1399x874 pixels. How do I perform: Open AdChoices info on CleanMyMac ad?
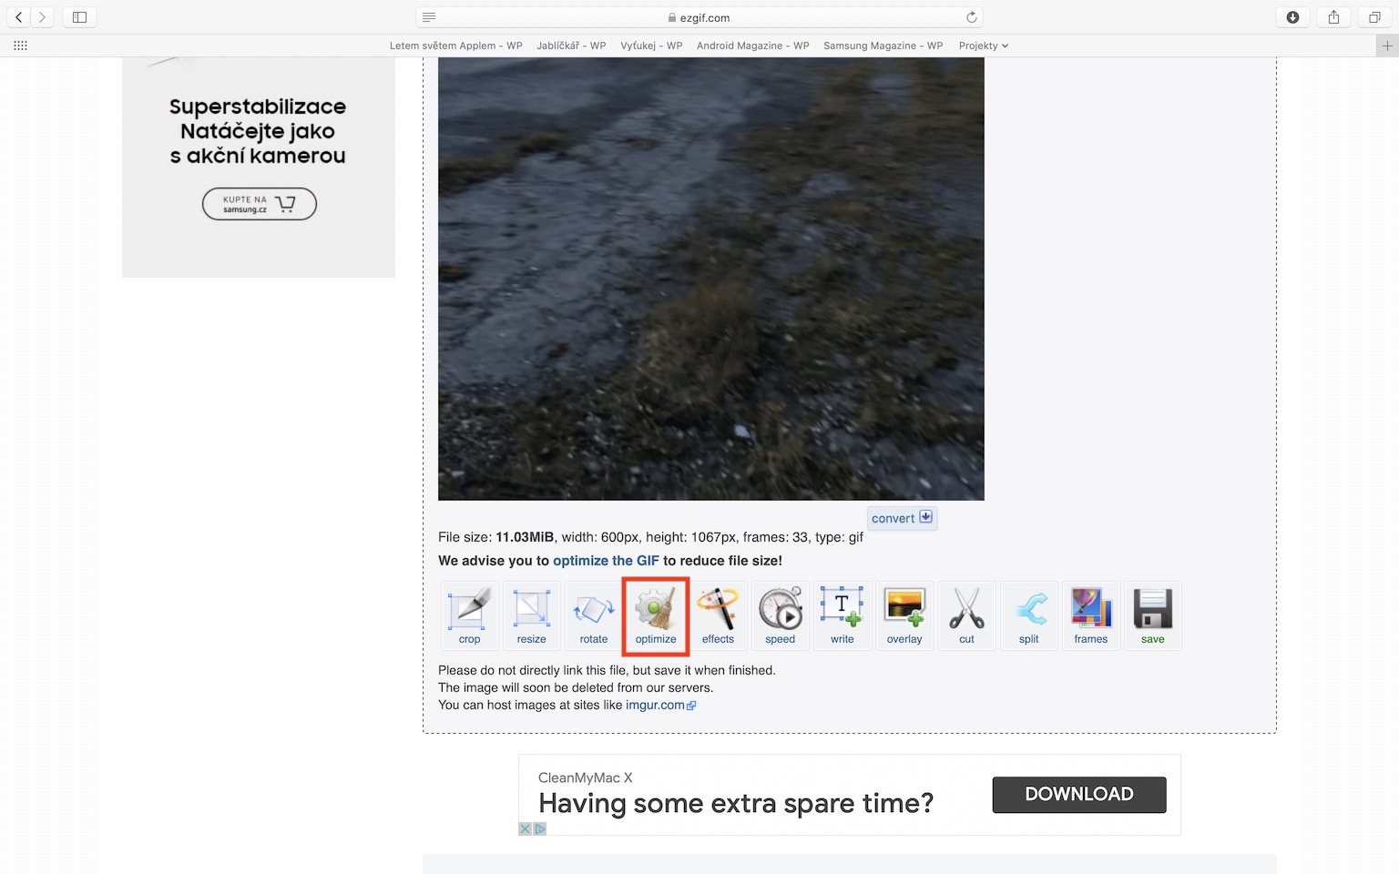point(539,828)
